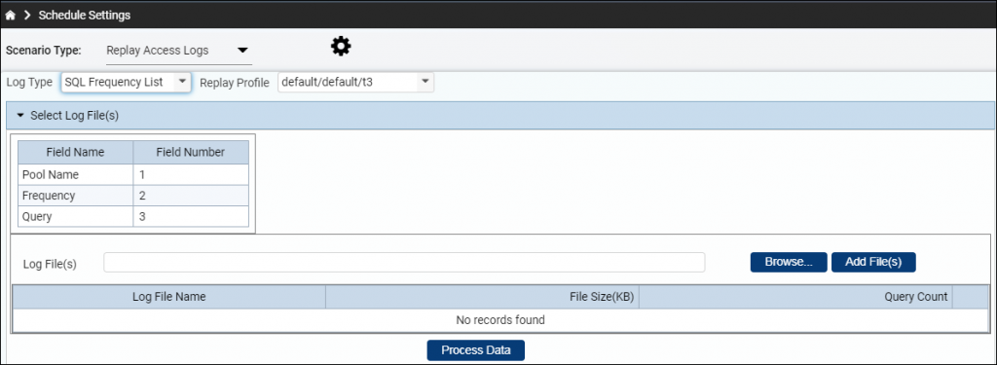Screen dimensions: 997x365
Task: Click the Process Data button
Action: pos(475,350)
